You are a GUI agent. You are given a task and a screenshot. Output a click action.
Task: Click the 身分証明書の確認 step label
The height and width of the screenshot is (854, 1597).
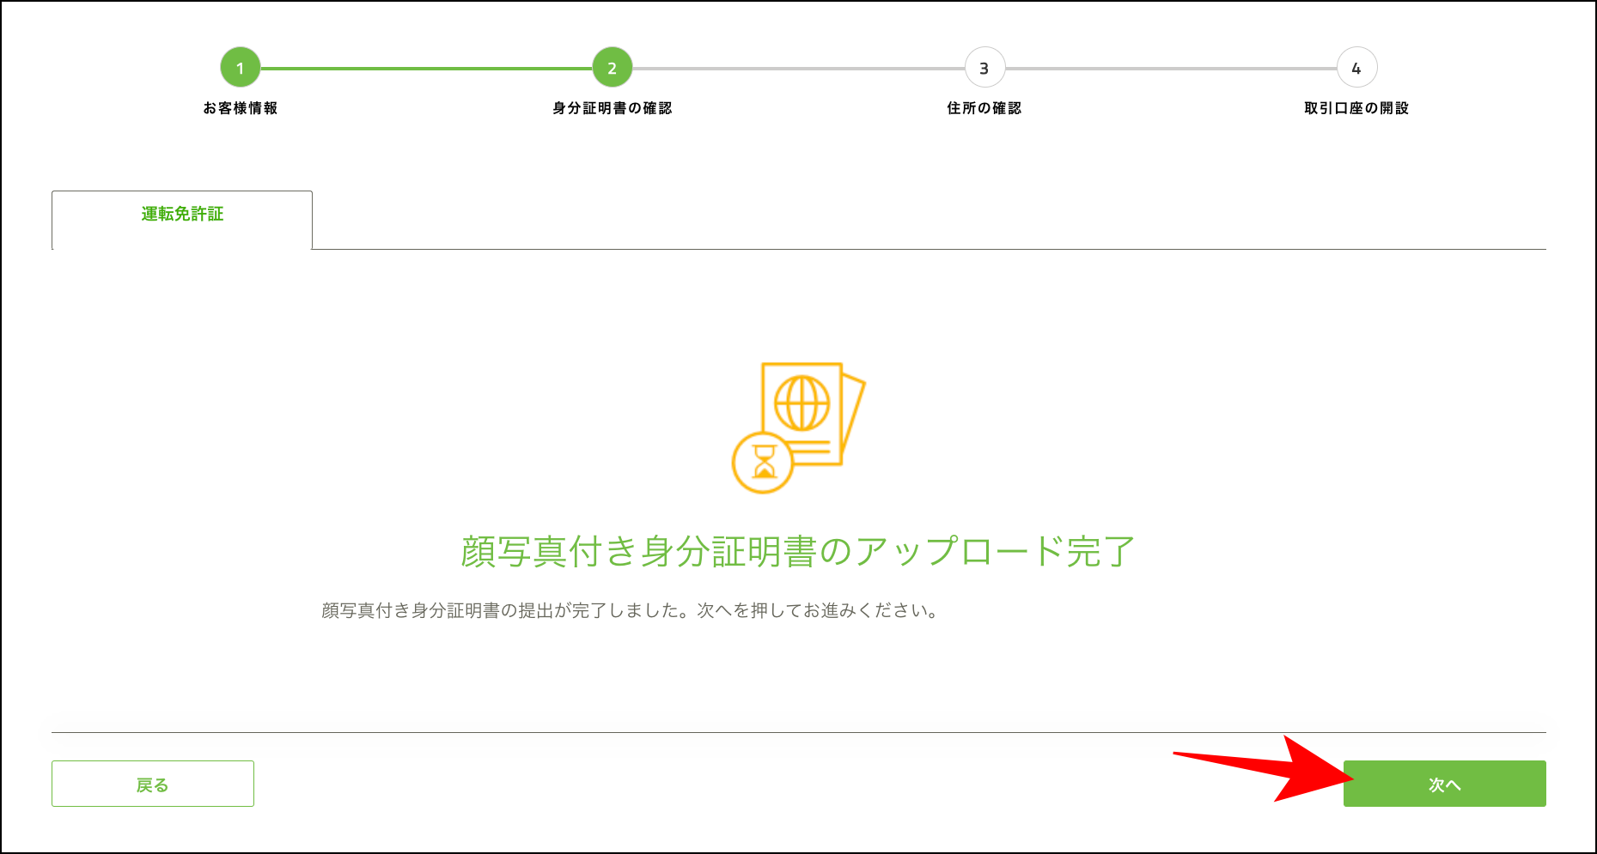point(612,108)
